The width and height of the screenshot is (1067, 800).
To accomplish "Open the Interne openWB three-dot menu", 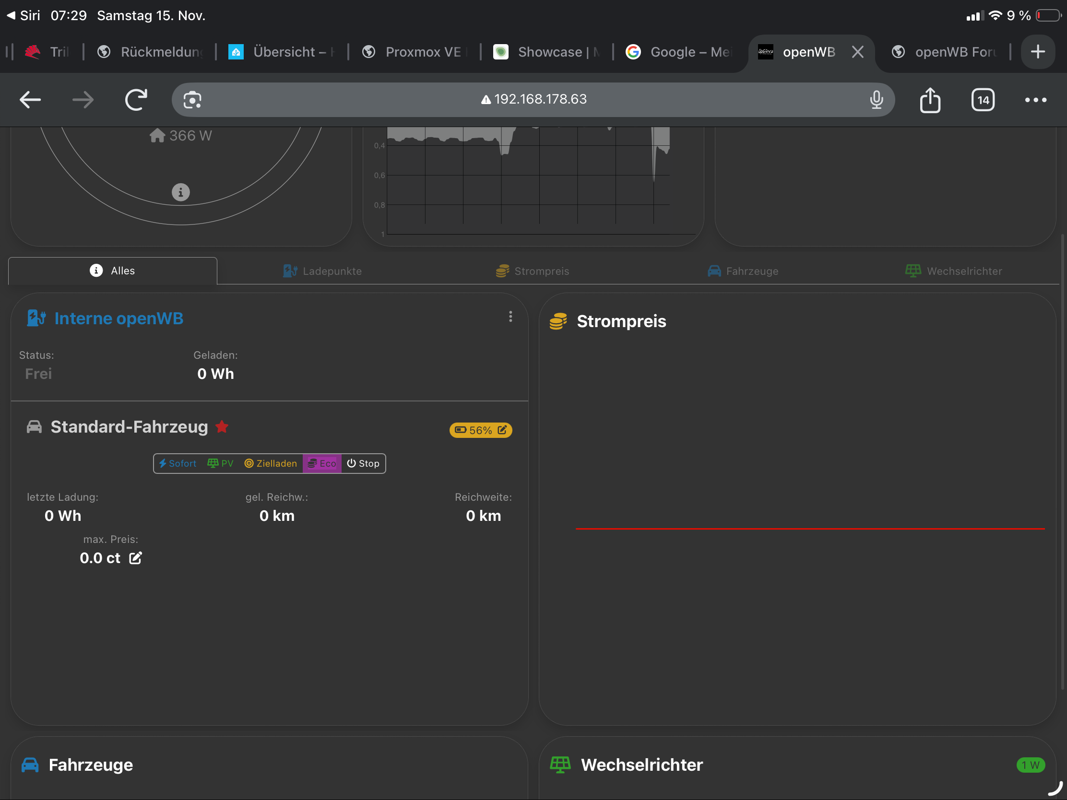I will 510,317.
